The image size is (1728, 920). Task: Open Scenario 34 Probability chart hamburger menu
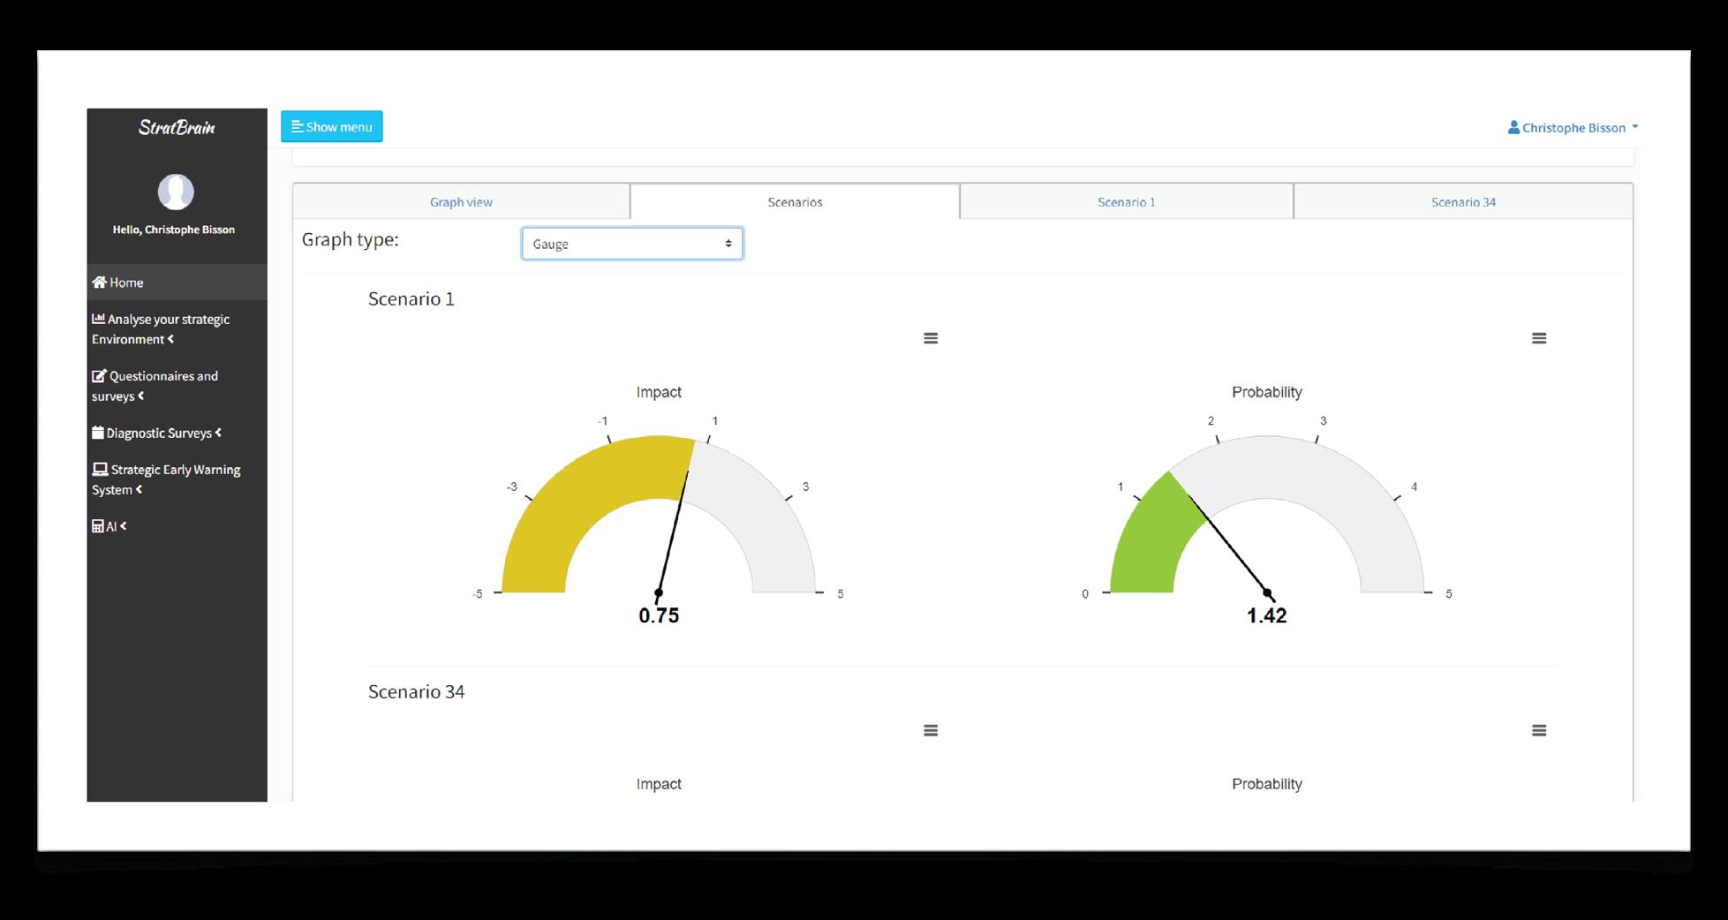point(1539,730)
